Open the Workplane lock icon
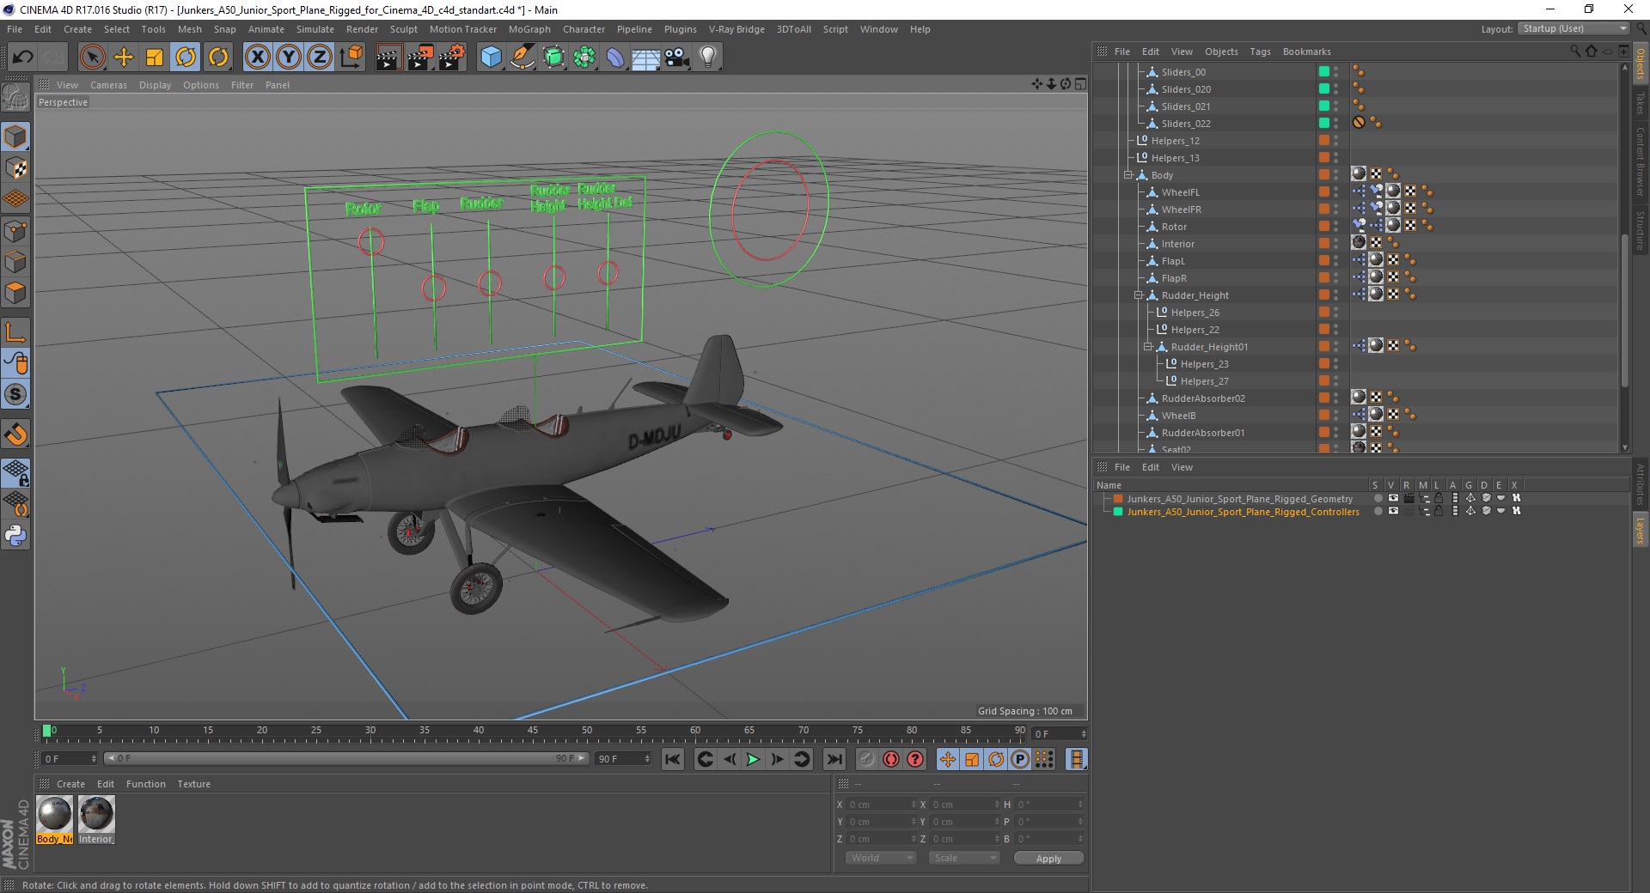1650x893 pixels. pos(15,472)
